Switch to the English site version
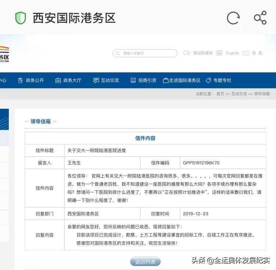Viewport: 276px width, 270px height. [232, 53]
